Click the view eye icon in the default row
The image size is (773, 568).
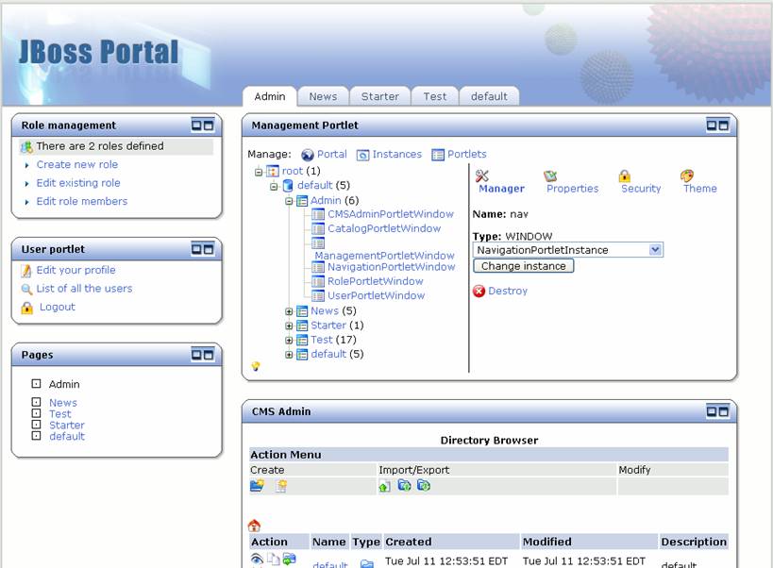click(x=257, y=559)
